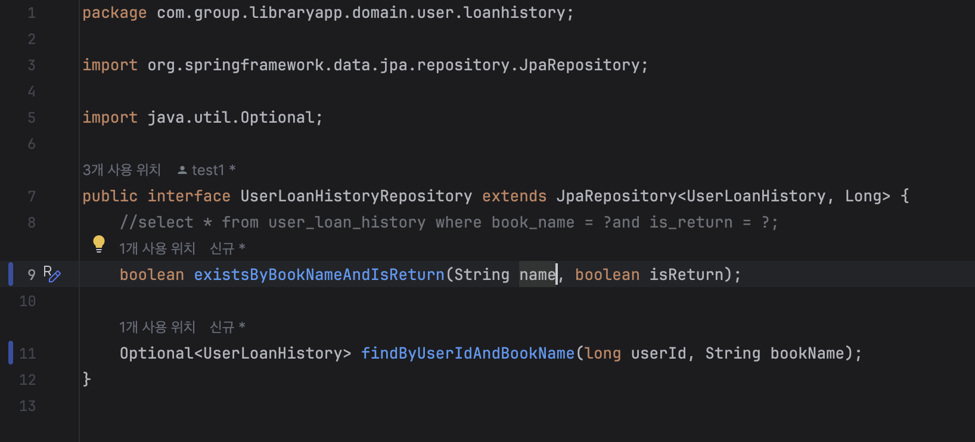Image resolution: width=975 pixels, height=442 pixels.
Task: Click line number 13 in the gutter
Action: (27, 406)
